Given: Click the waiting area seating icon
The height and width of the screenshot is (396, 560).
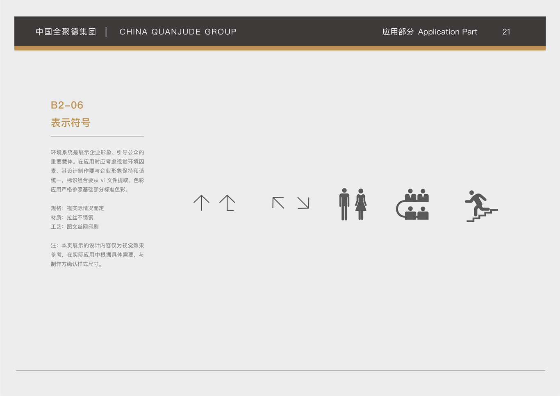Looking at the screenshot, I should [x=412, y=204].
